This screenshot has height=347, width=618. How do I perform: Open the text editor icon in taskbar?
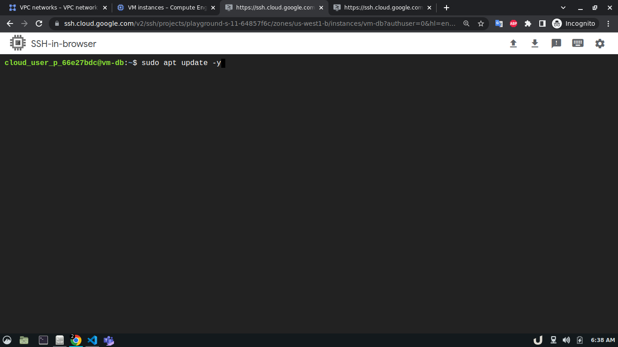(x=60, y=340)
